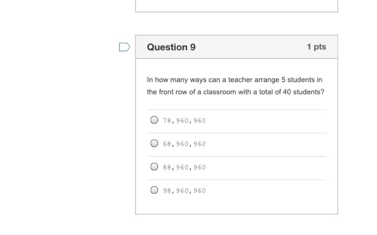Image resolution: width=377 pixels, height=235 pixels.
Task: Click the empty header area between title and points
Action: 252,47
